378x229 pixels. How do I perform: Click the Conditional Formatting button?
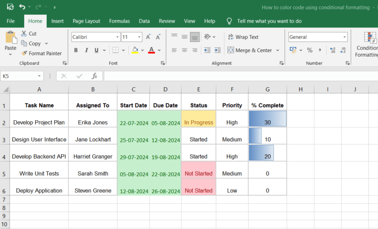click(x=367, y=44)
